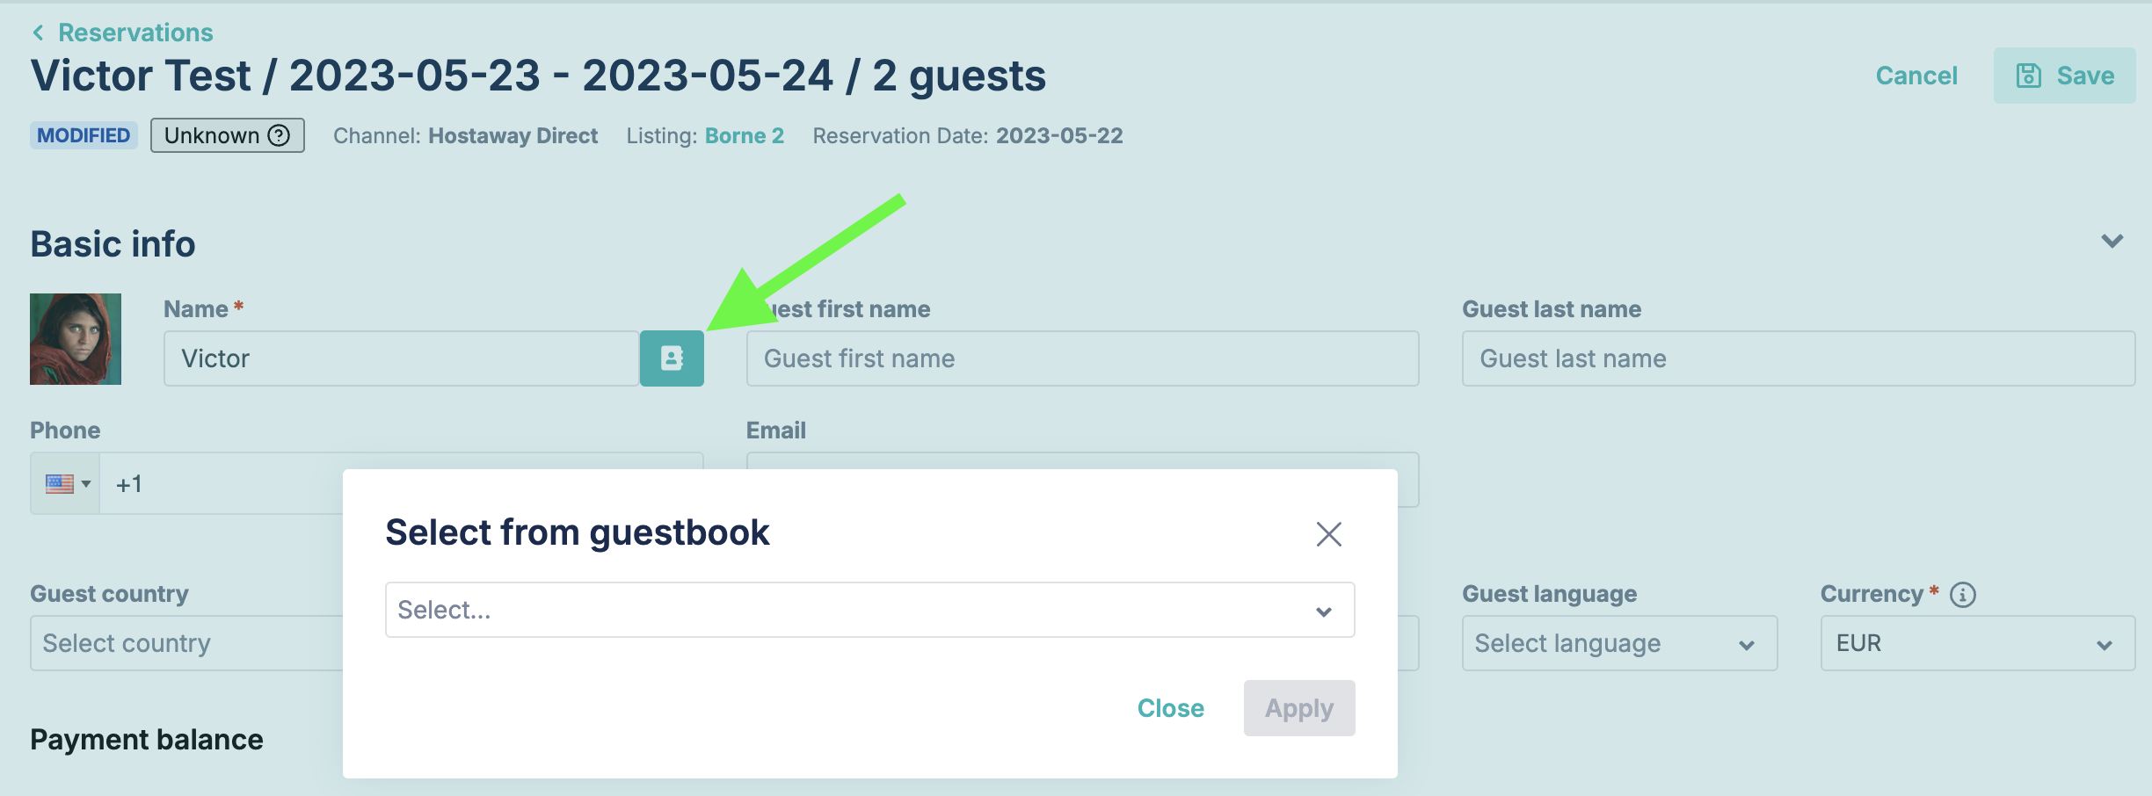
Task: Click the guest profile photo thumbnail
Action: (x=76, y=339)
